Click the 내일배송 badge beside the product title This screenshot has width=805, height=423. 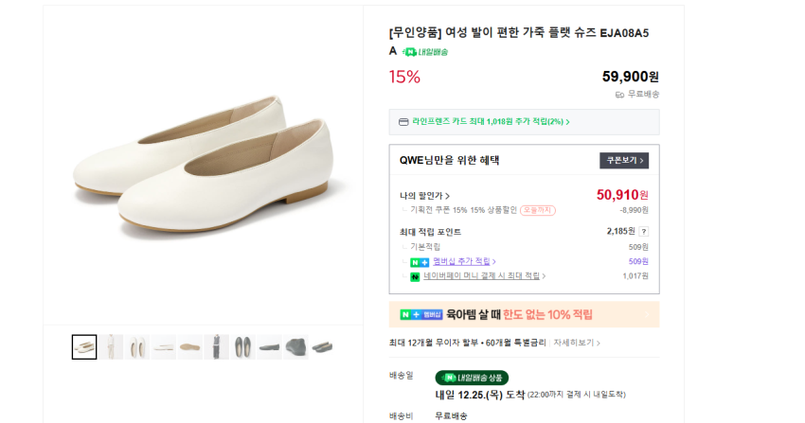click(424, 52)
